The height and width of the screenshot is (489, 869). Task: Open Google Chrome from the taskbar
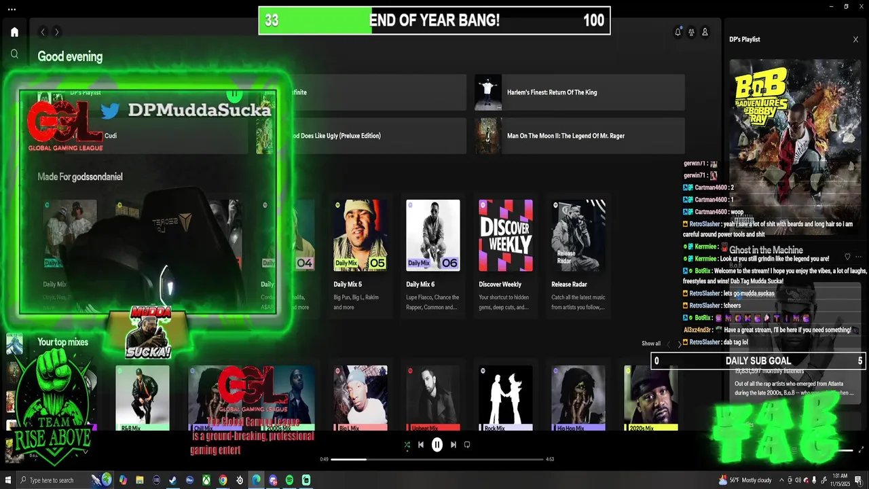223,480
